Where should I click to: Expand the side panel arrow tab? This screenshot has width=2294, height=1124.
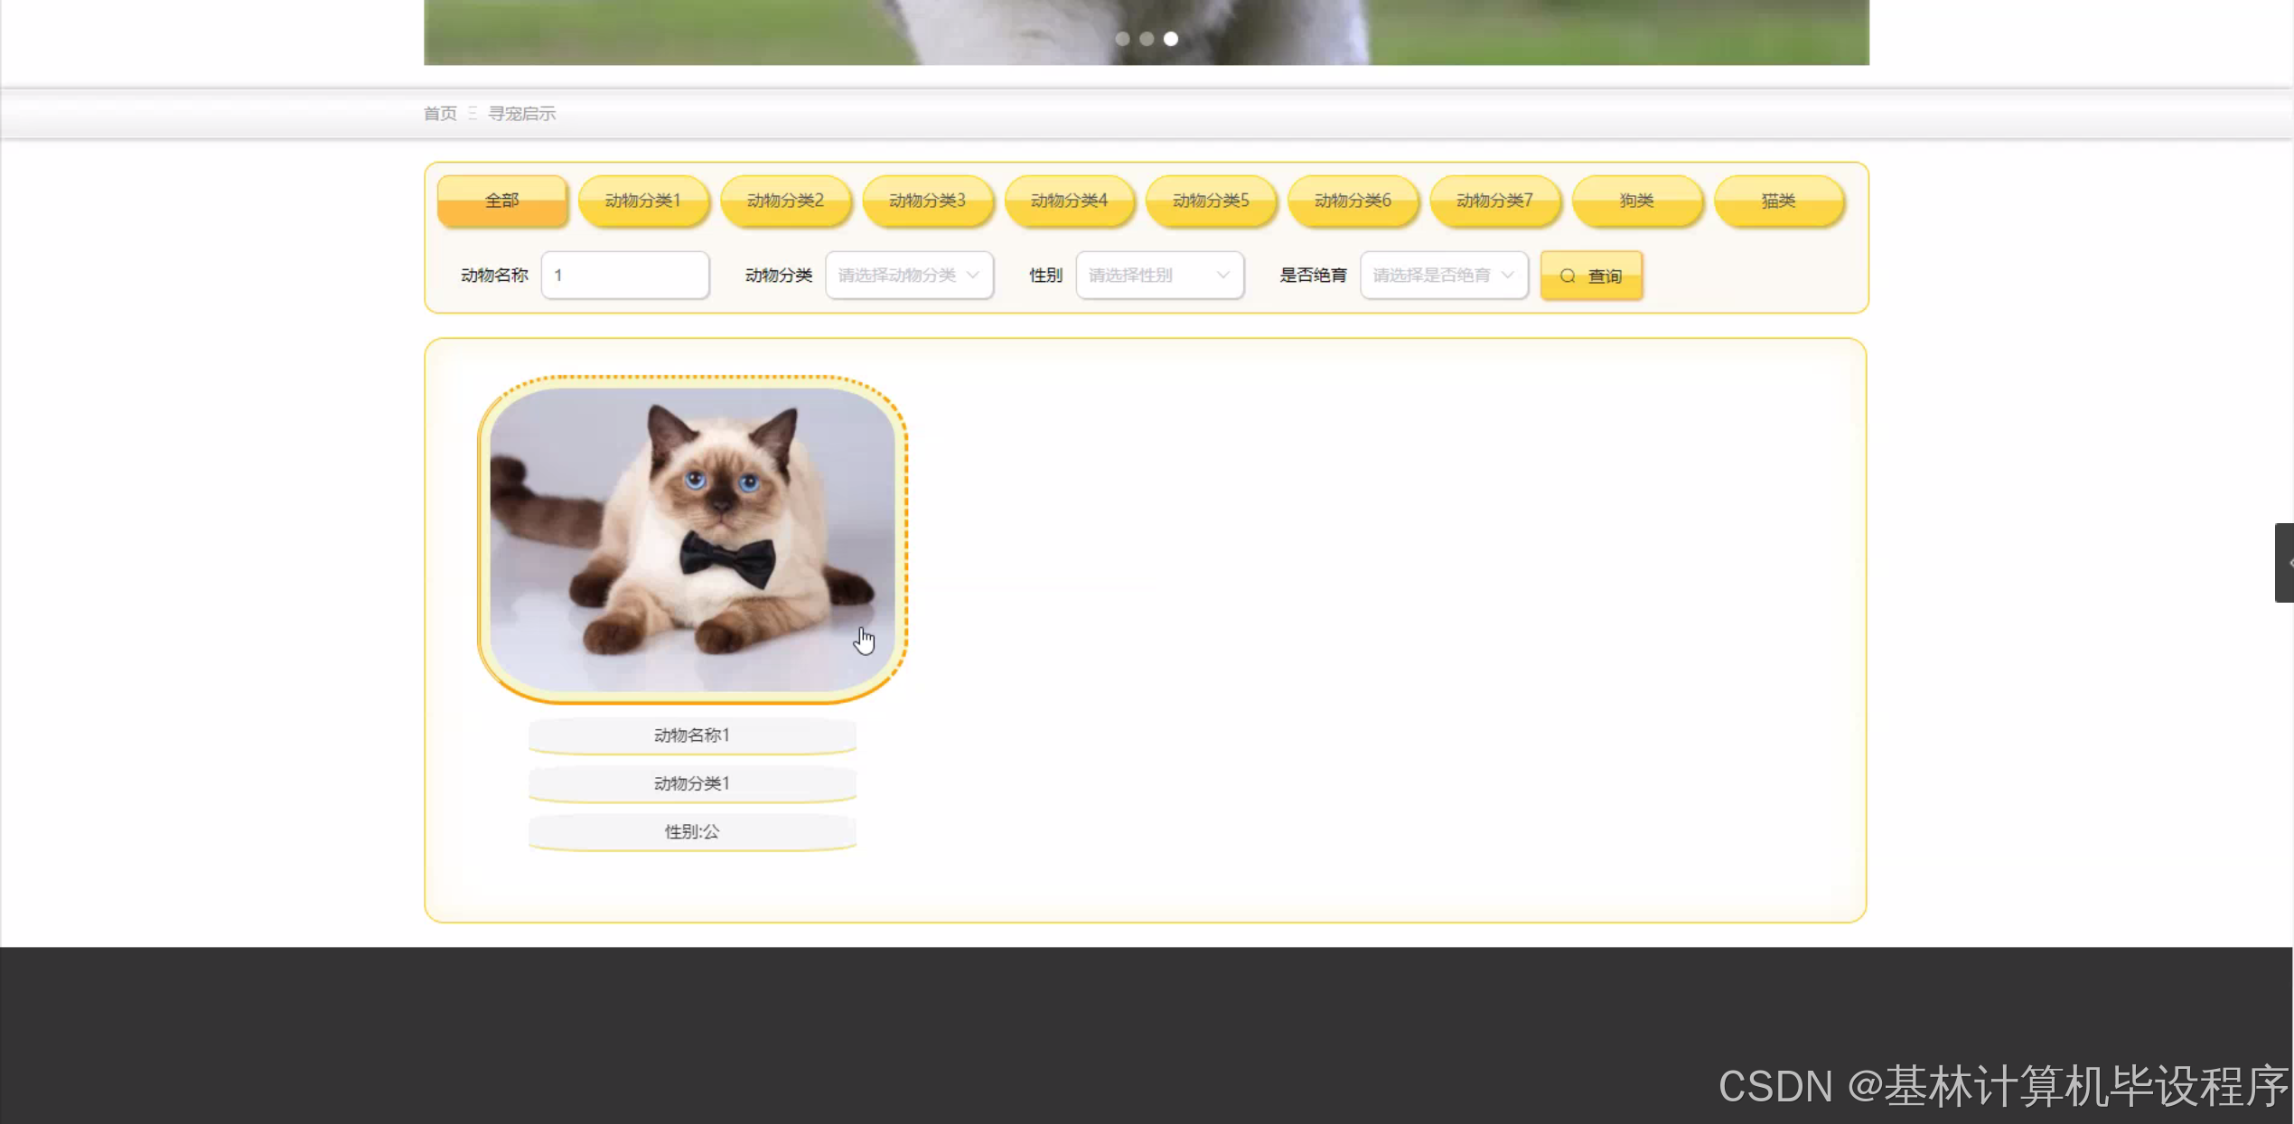(2284, 562)
